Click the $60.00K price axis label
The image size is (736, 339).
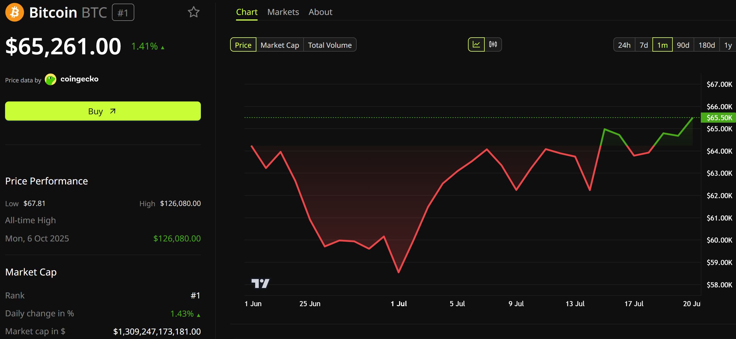719,240
